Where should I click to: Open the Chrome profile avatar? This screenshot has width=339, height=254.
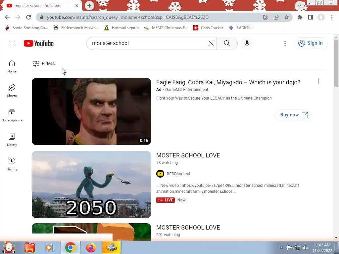coord(321,17)
